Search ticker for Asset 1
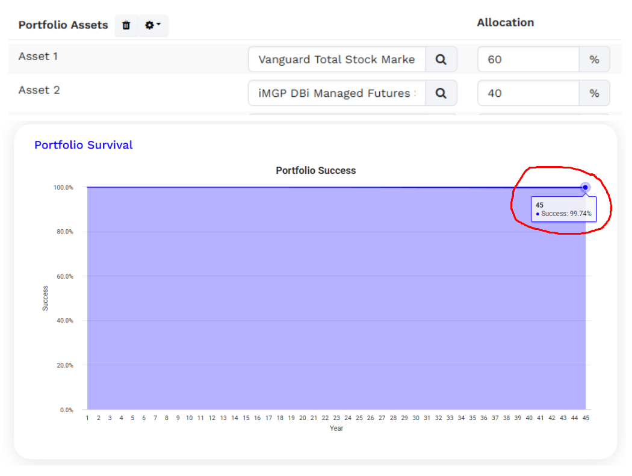The image size is (632, 476). tap(441, 60)
